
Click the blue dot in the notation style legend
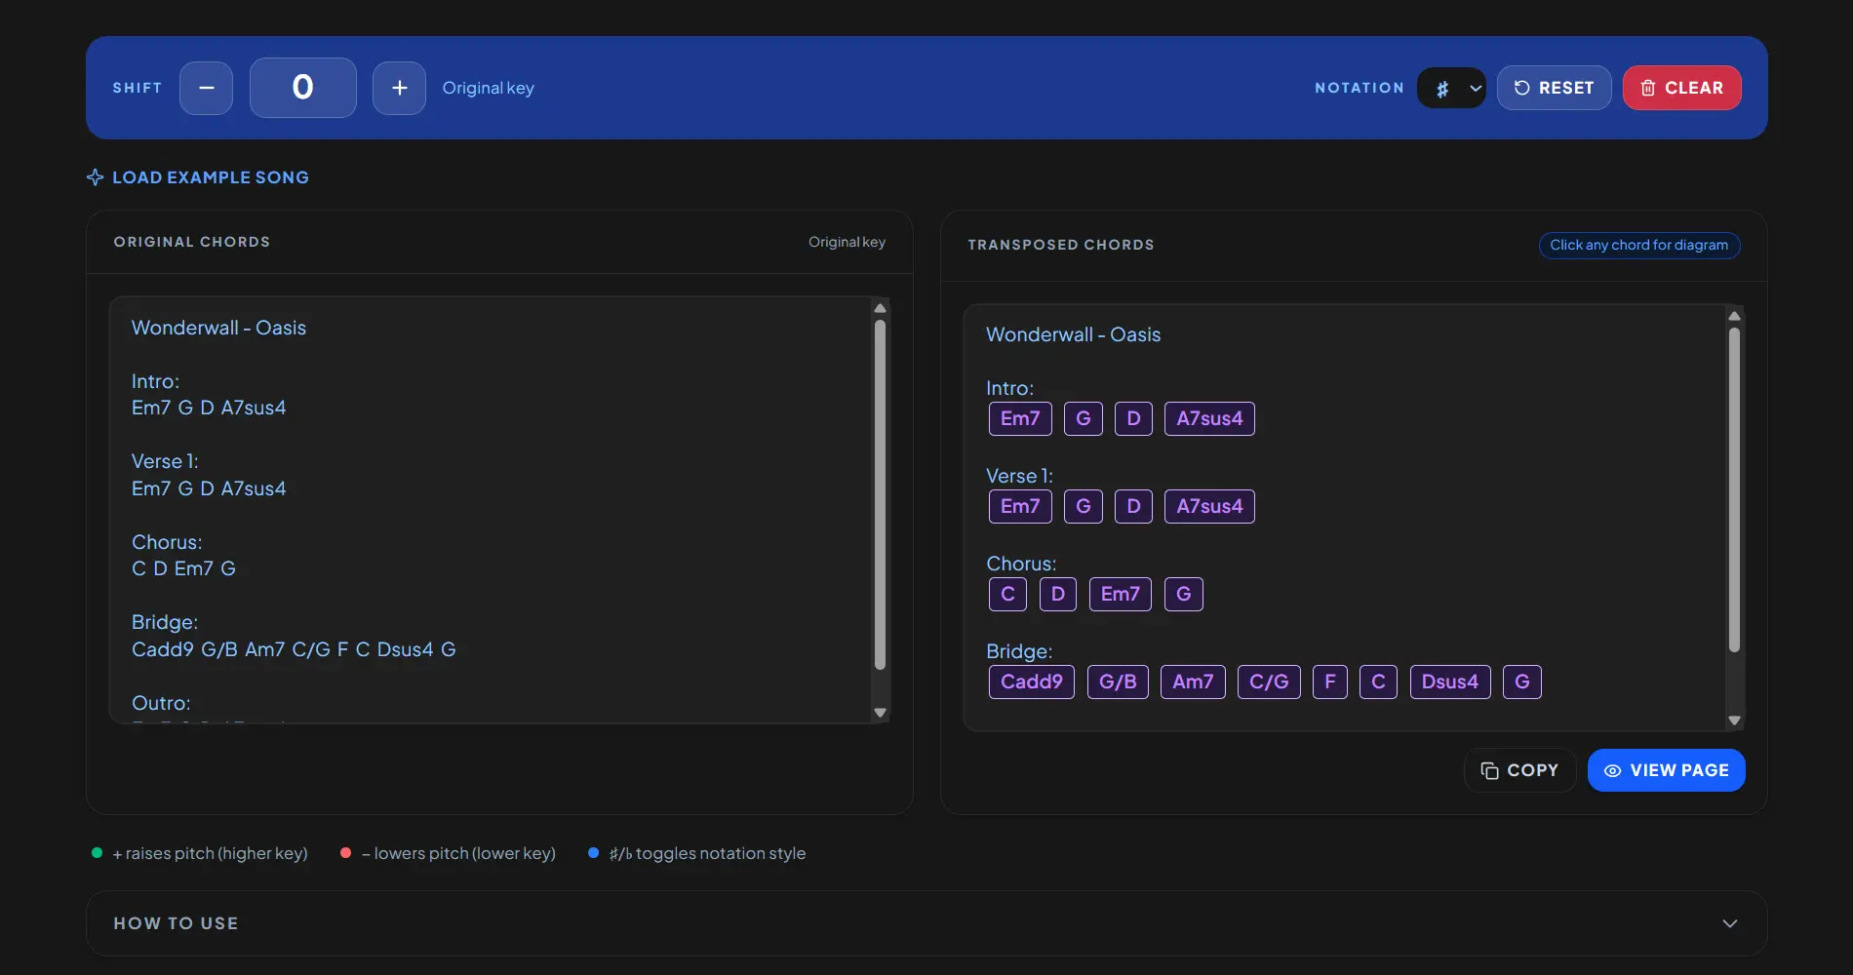point(593,853)
